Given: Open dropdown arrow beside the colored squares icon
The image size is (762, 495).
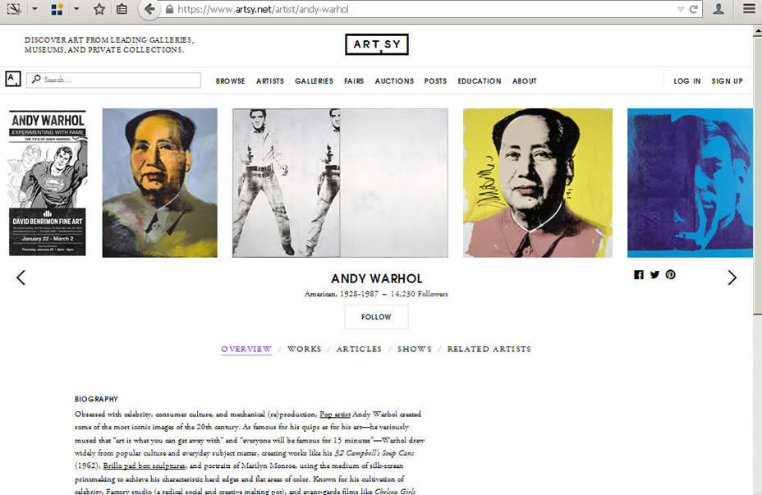Looking at the screenshot, I should [x=76, y=9].
